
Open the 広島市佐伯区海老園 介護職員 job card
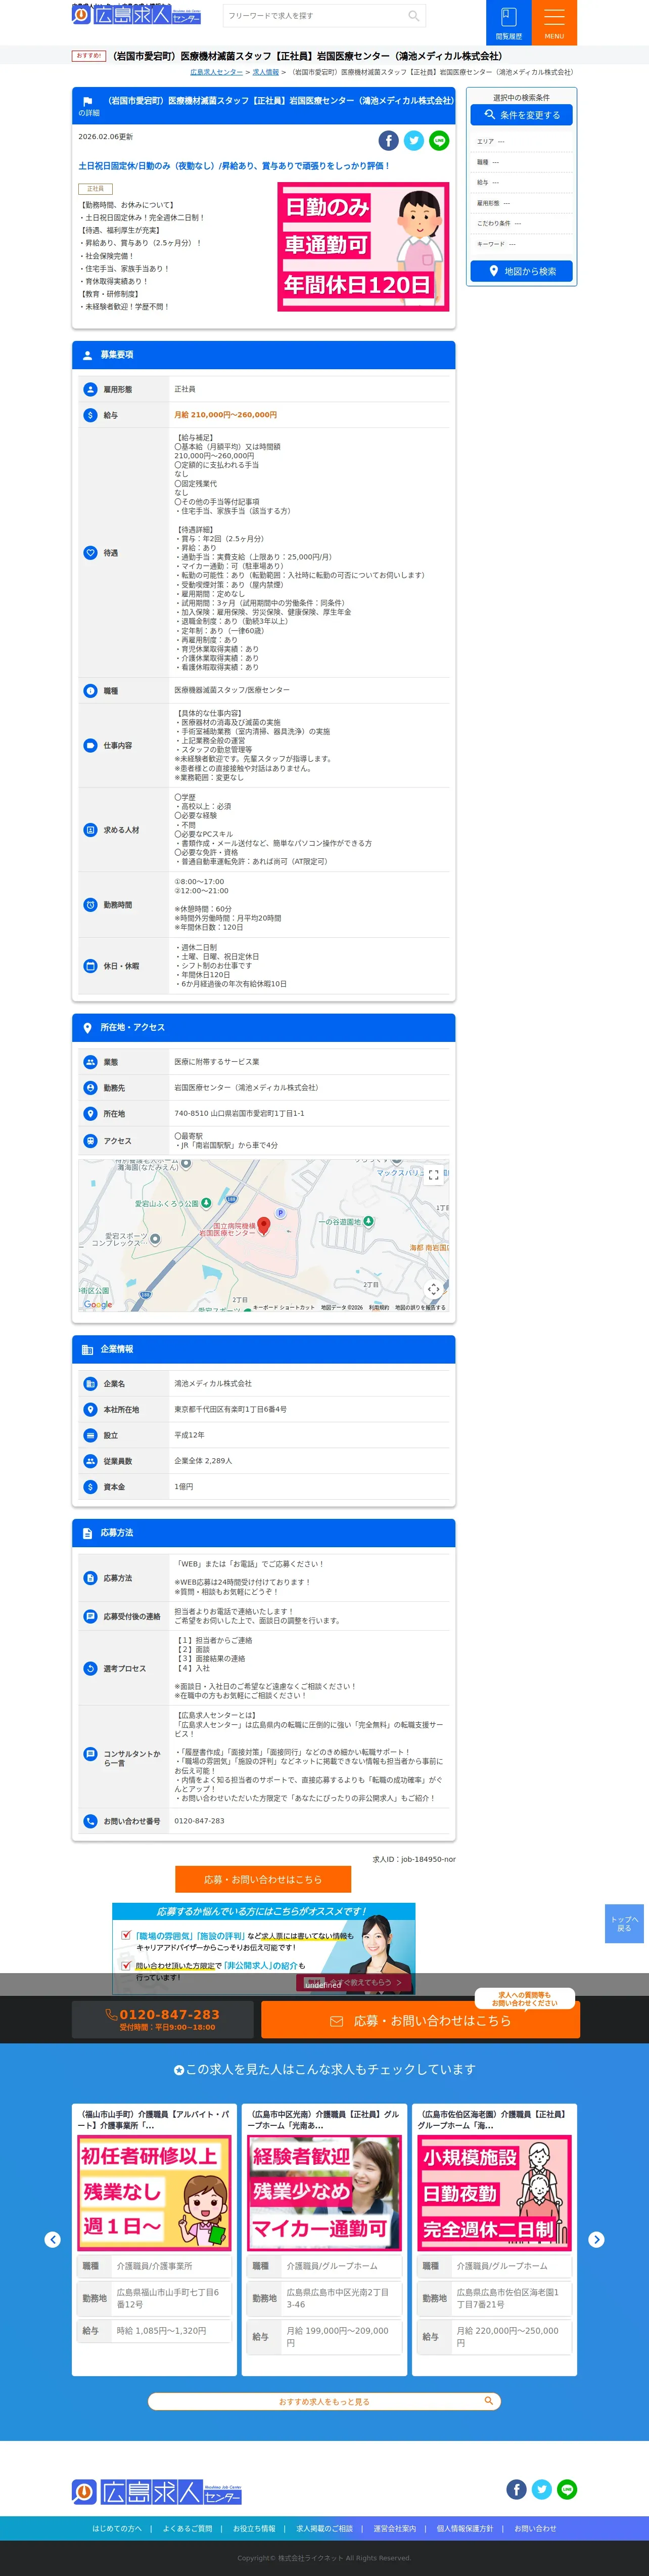[x=494, y=2239]
